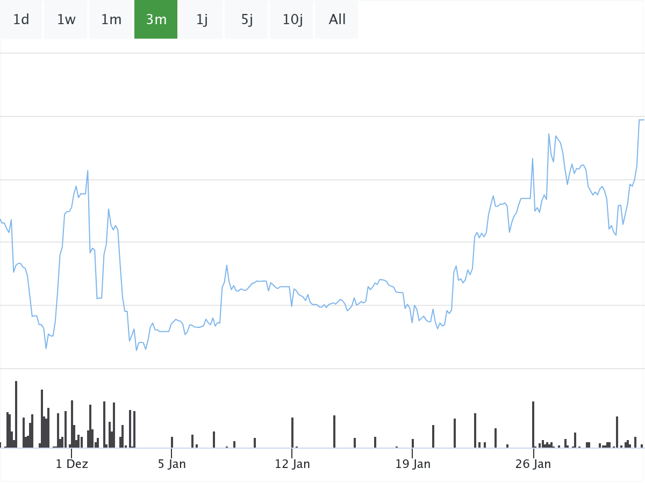Click the "1 Dez" date axis label
The image size is (645, 483).
click(71, 464)
